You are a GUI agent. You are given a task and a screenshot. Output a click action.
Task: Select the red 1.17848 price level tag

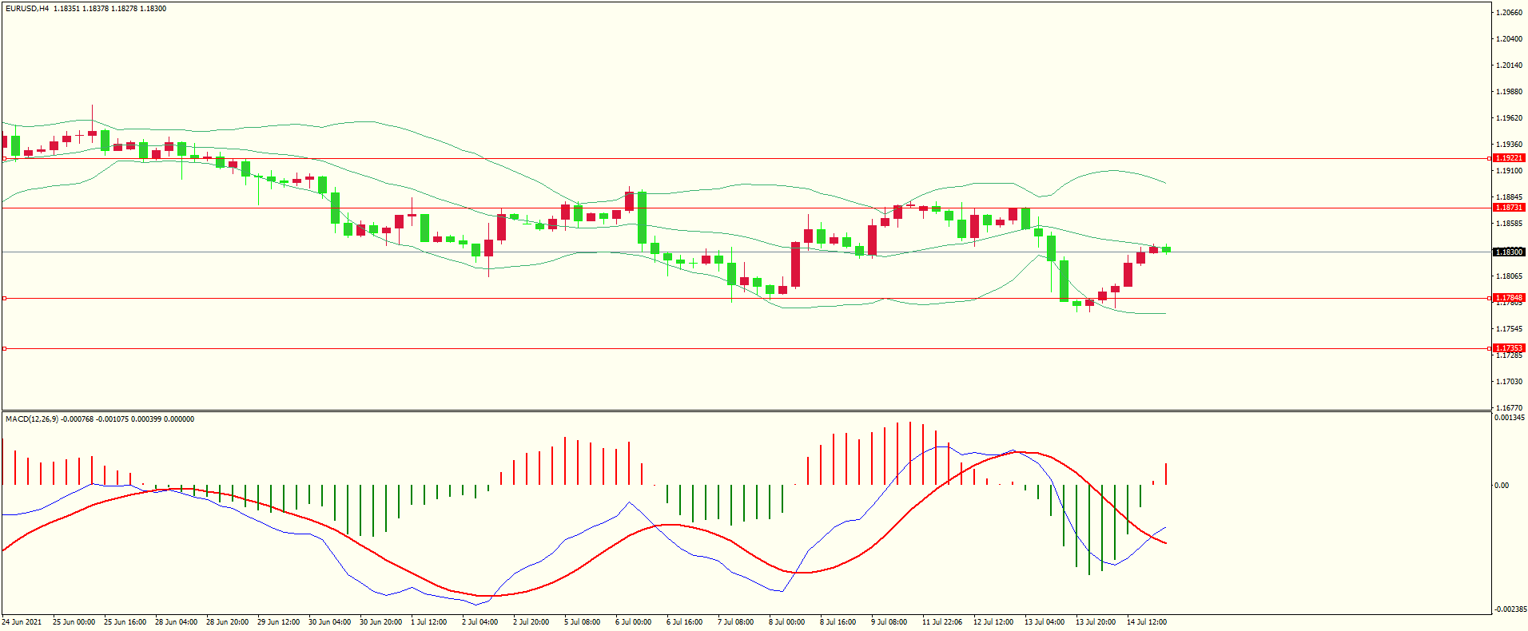1509,298
